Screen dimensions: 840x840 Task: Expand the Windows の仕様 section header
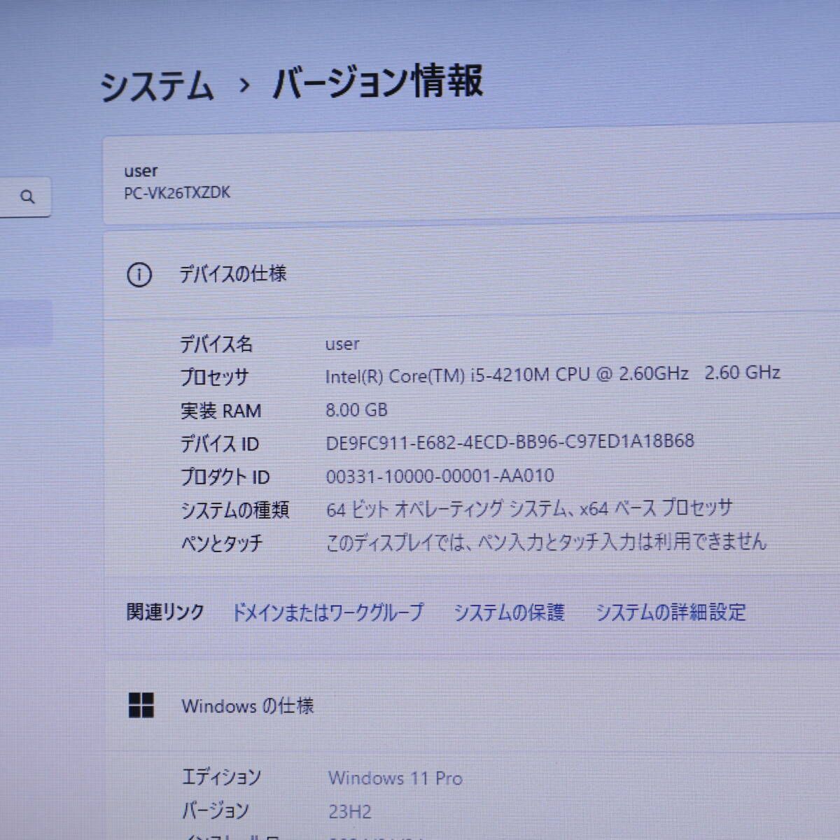click(472, 705)
